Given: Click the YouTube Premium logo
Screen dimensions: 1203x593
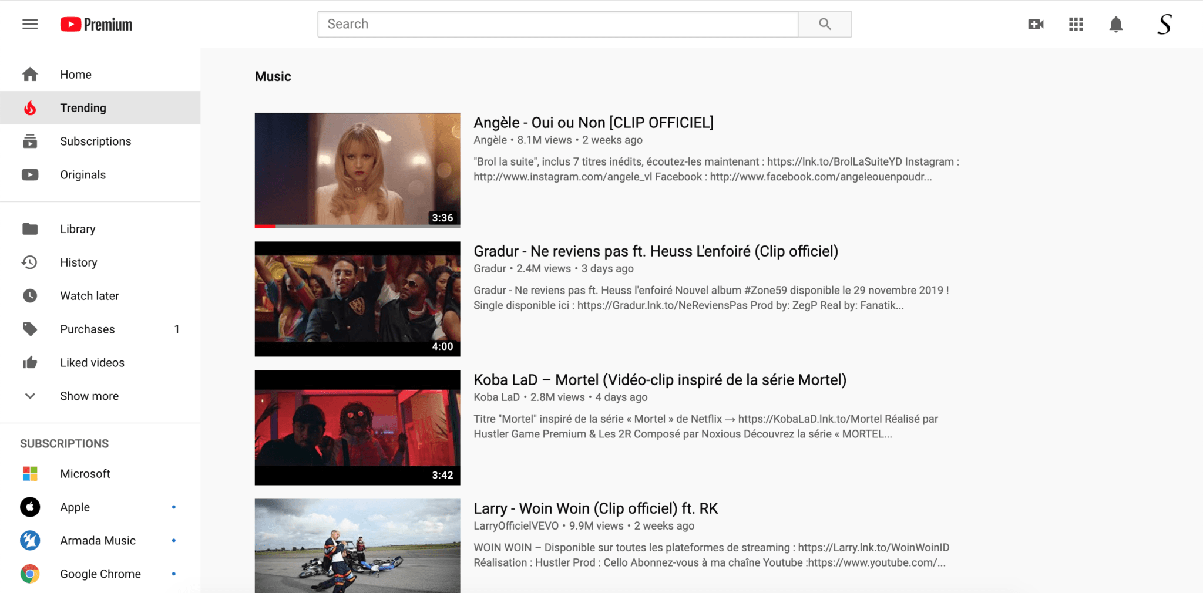Looking at the screenshot, I should pyautogui.click(x=96, y=24).
